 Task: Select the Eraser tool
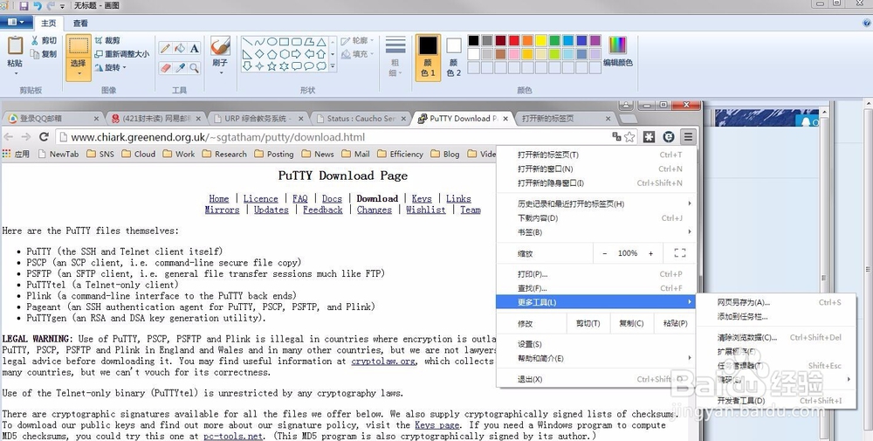coord(165,68)
